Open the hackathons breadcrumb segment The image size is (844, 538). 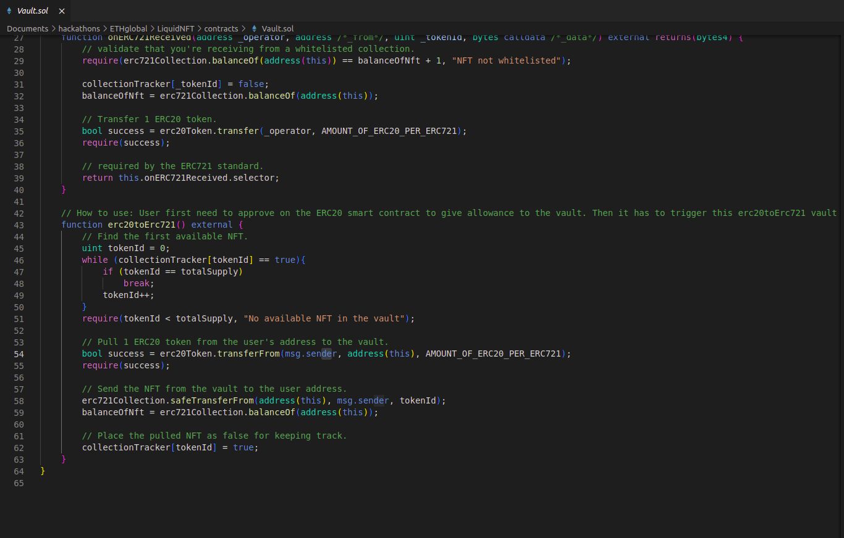[79, 28]
